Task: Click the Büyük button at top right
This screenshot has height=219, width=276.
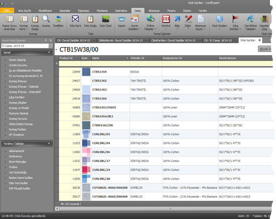Action: (x=264, y=49)
